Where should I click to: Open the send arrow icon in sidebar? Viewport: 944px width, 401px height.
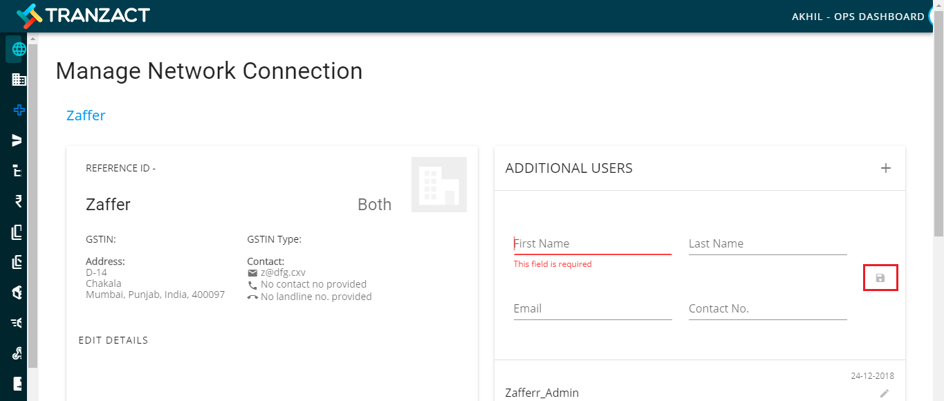tap(19, 140)
